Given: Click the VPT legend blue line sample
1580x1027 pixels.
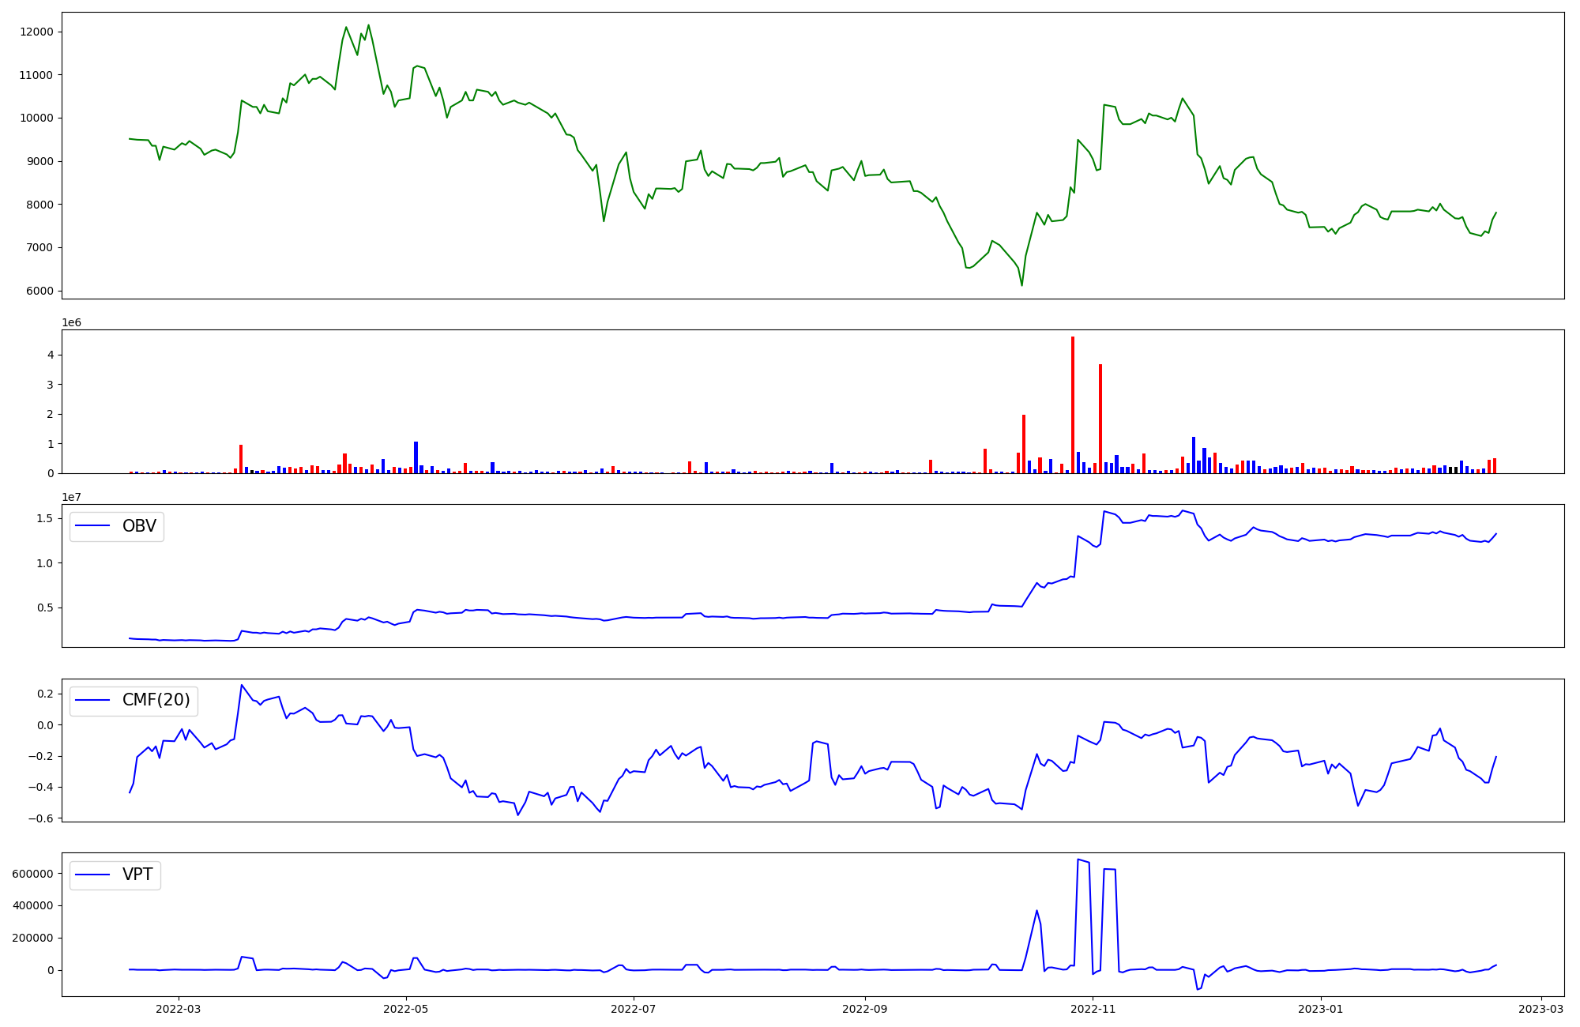Looking at the screenshot, I should coord(92,875).
